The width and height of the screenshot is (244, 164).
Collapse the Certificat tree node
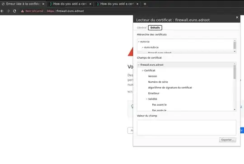(x=142, y=70)
